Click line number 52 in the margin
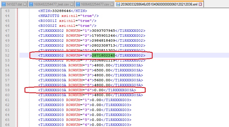Viewport: 229px width, 127px height. click(7, 55)
